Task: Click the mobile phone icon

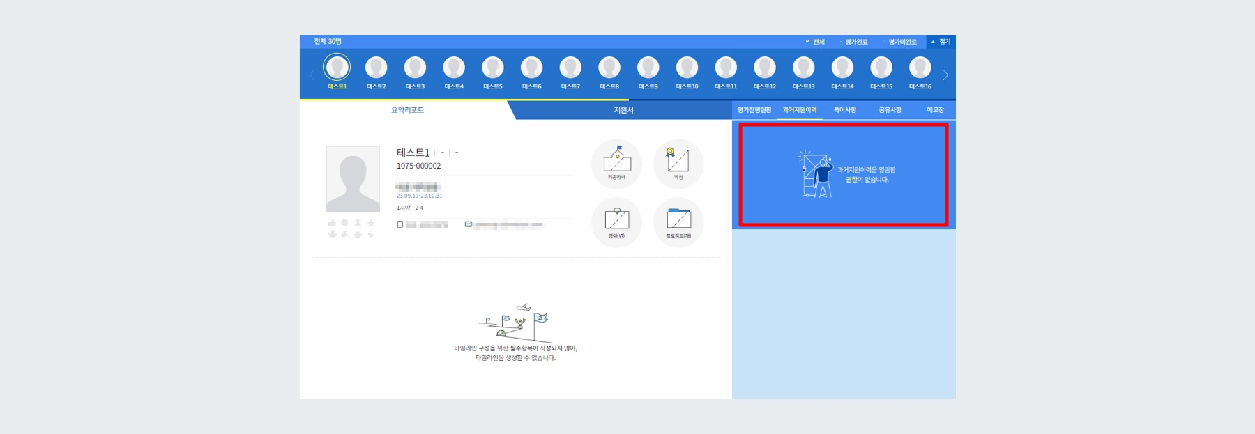Action: click(x=400, y=224)
